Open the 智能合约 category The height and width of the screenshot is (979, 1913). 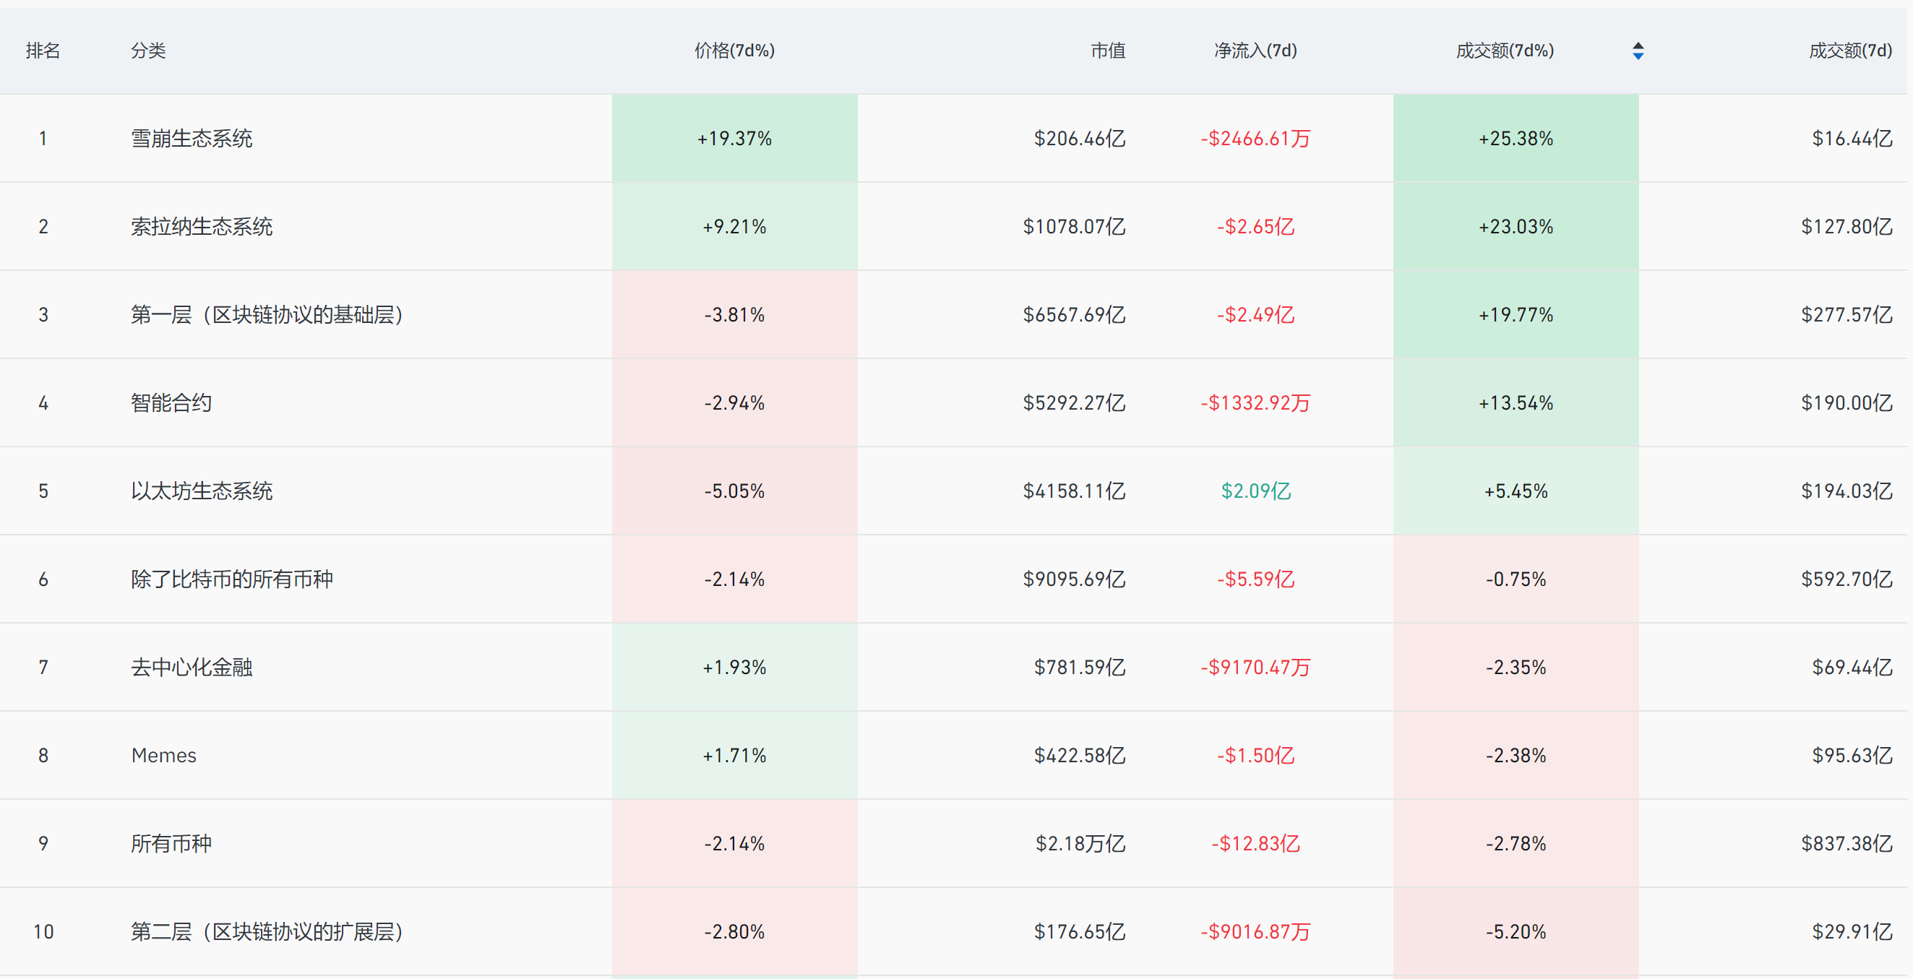click(171, 403)
